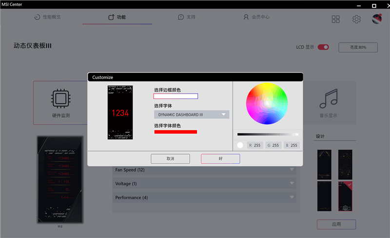Viewport: 390px width, 238px height.
Task: Go to 会员中心 tab
Action: (x=256, y=17)
